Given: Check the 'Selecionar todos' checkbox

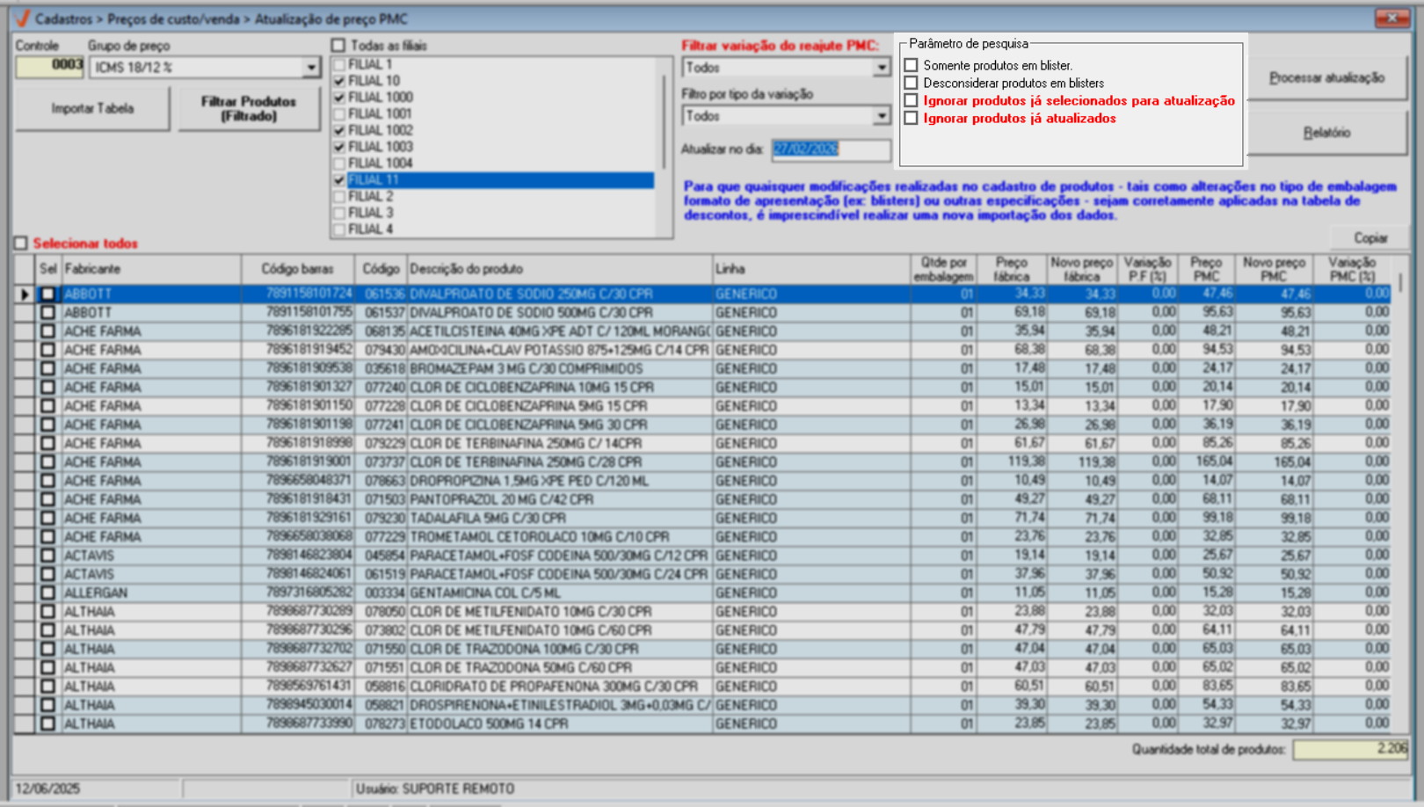Looking at the screenshot, I should [21, 244].
